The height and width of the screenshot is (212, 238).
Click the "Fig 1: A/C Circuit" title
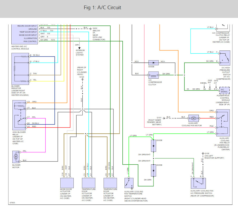102,7
